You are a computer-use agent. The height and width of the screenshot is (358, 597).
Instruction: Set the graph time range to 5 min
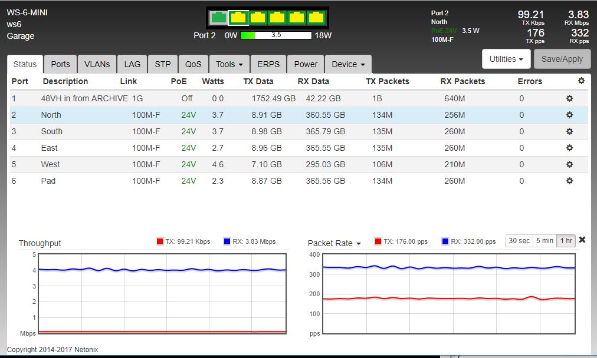coord(544,241)
